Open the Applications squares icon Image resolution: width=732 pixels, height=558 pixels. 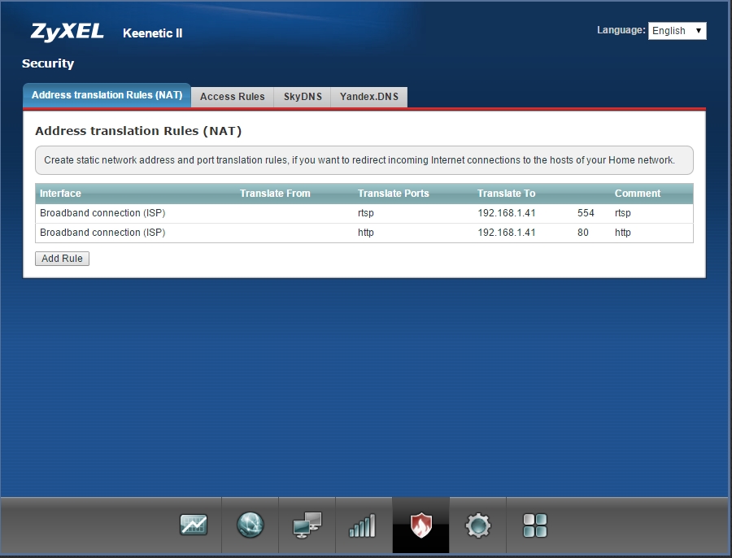coord(534,525)
